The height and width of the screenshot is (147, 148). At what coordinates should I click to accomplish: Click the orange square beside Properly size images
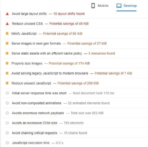(7, 63)
